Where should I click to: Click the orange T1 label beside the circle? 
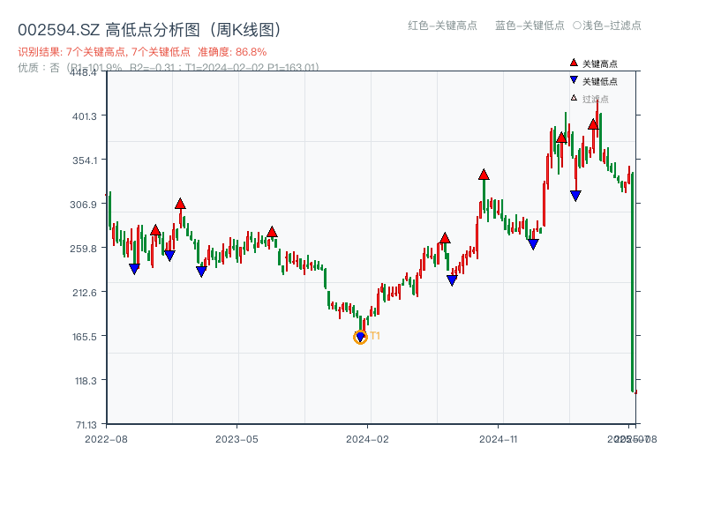[375, 336]
